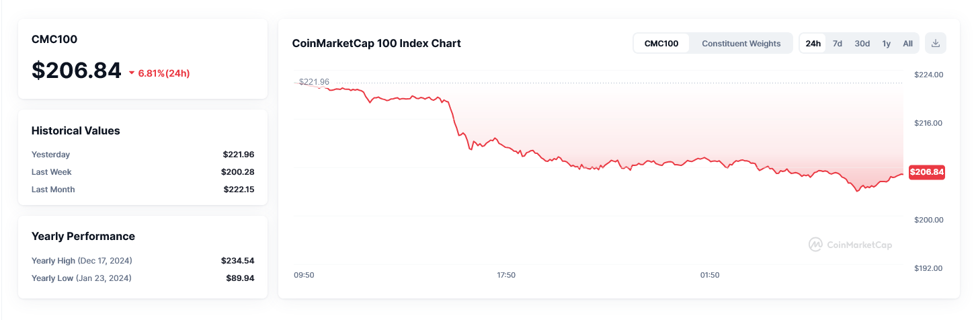Viewport: 976px width, 320px height.
Task: Click the red down-arrow change indicator
Action: 132,73
